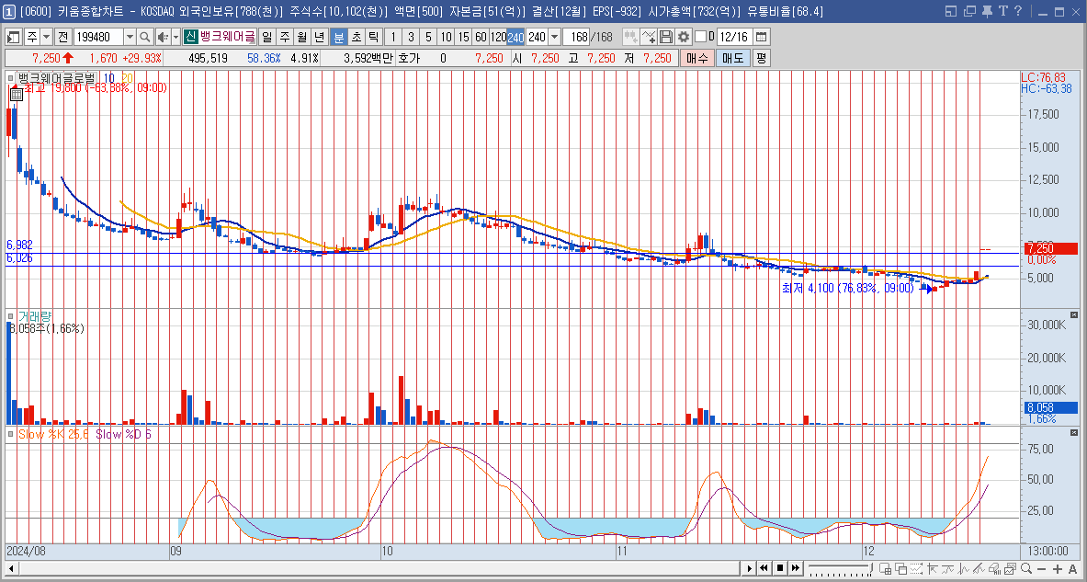Click the crosshair arrow tool icon at bottom

click(x=933, y=568)
